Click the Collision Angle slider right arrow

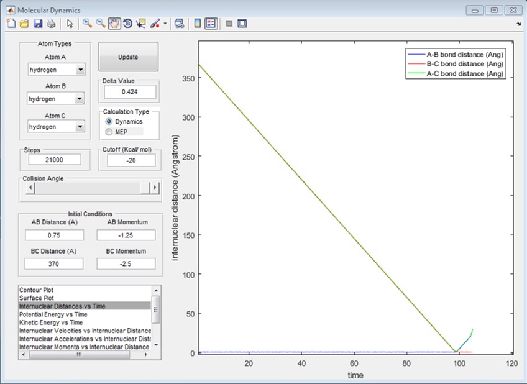[x=154, y=188]
